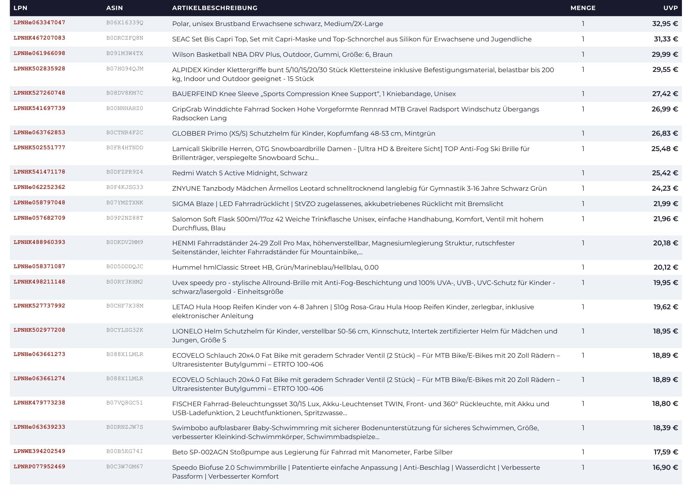Select the ALPIDEX Kinder Klettergriffe description

[x=363, y=74]
